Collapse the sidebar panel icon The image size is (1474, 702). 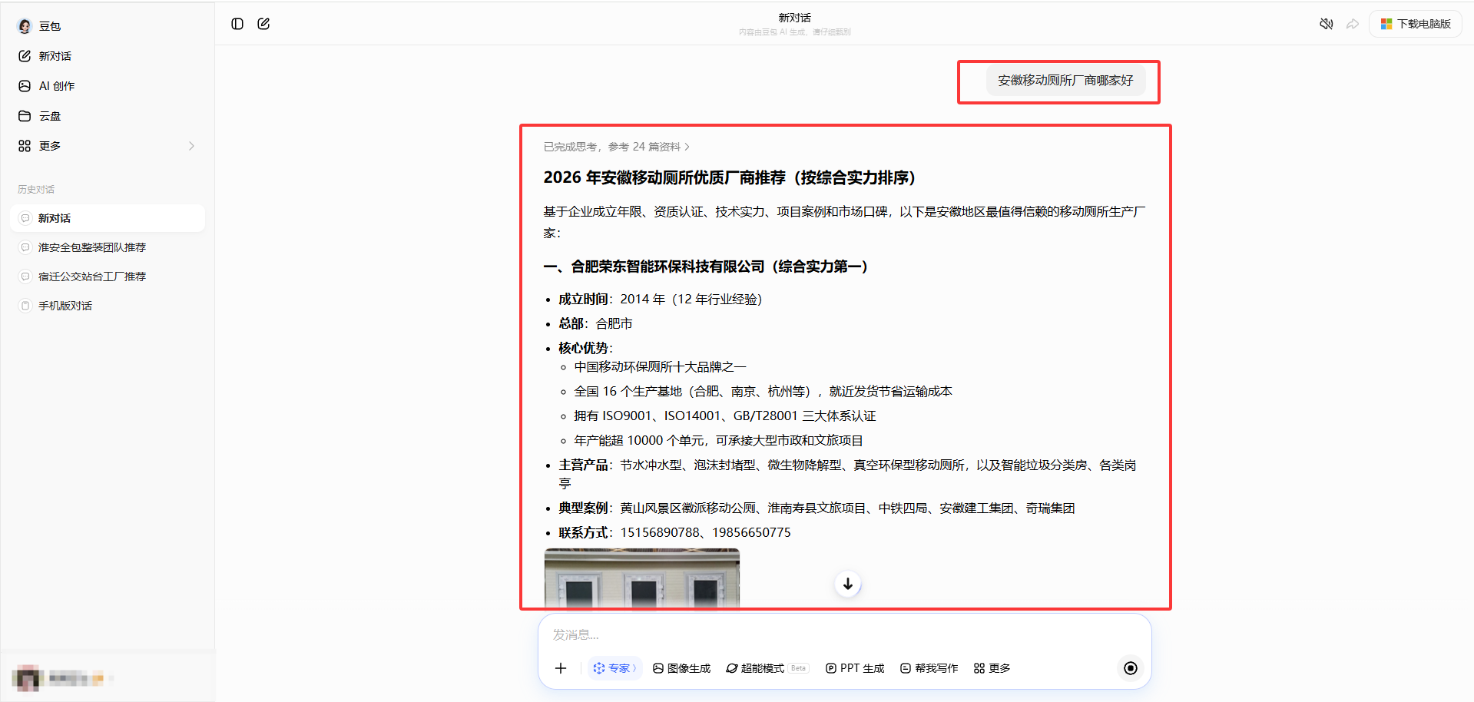pos(237,24)
